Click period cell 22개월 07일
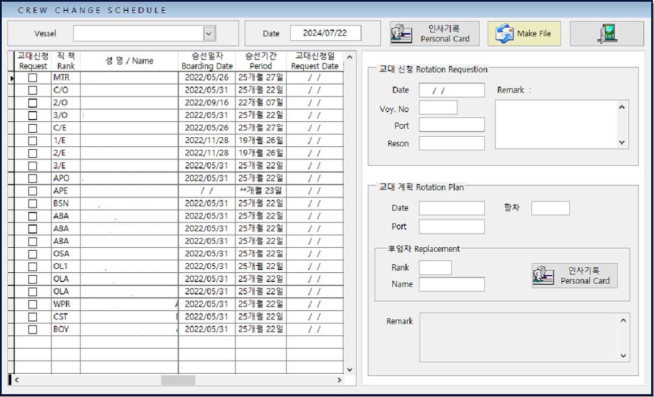The height and width of the screenshot is (397, 654). 261,103
